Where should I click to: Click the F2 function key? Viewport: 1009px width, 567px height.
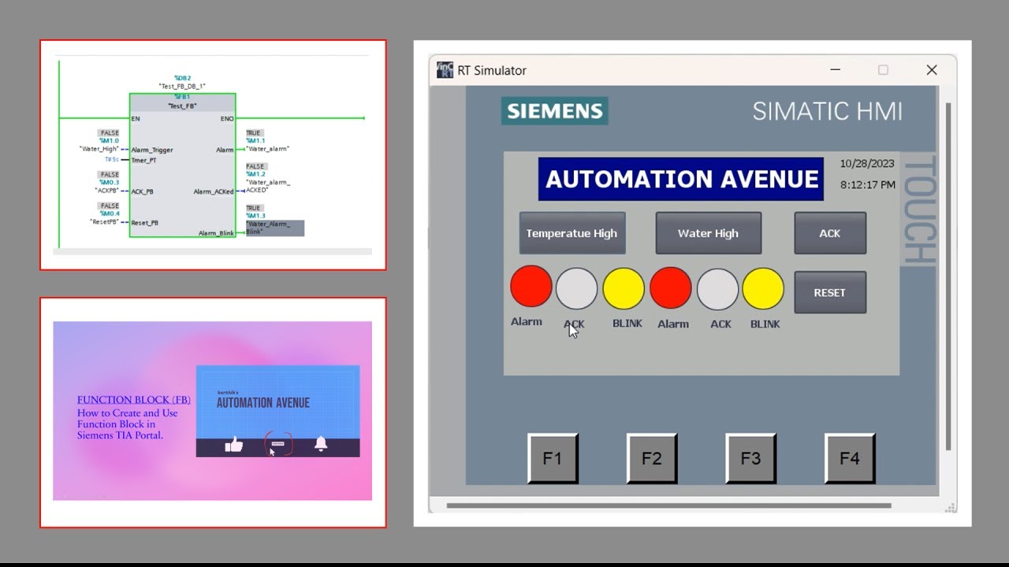tap(652, 458)
